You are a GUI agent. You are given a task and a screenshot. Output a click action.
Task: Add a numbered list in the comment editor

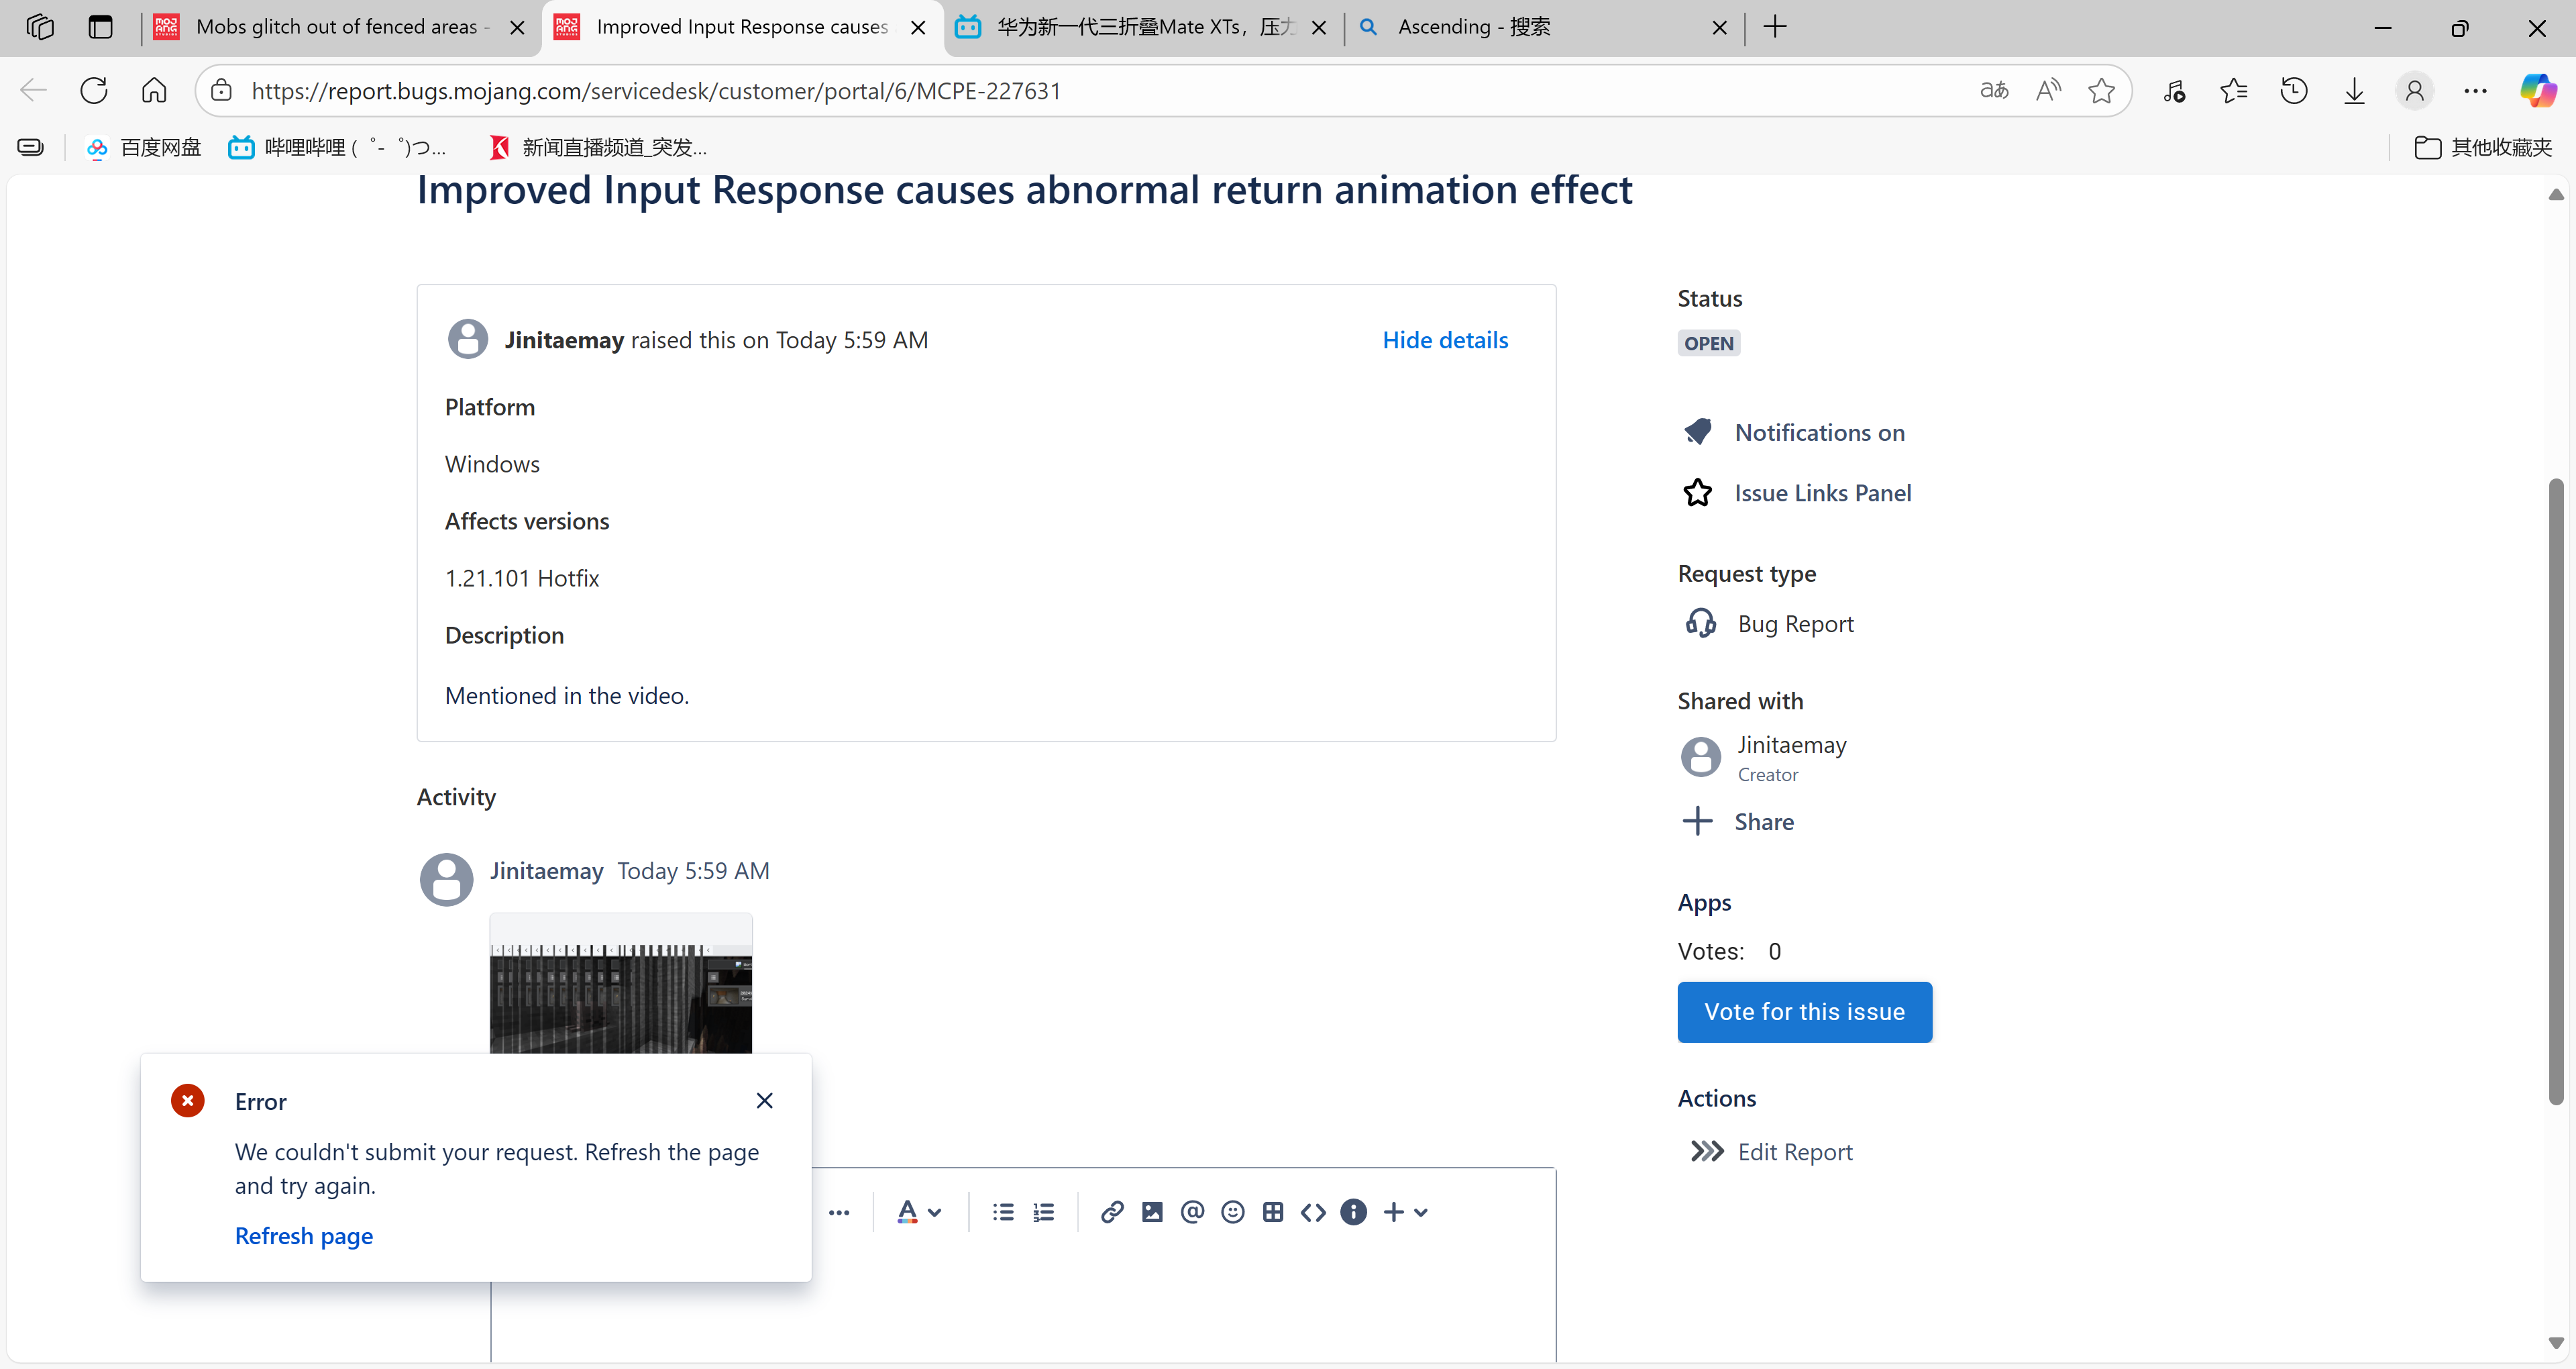[x=1044, y=1212]
